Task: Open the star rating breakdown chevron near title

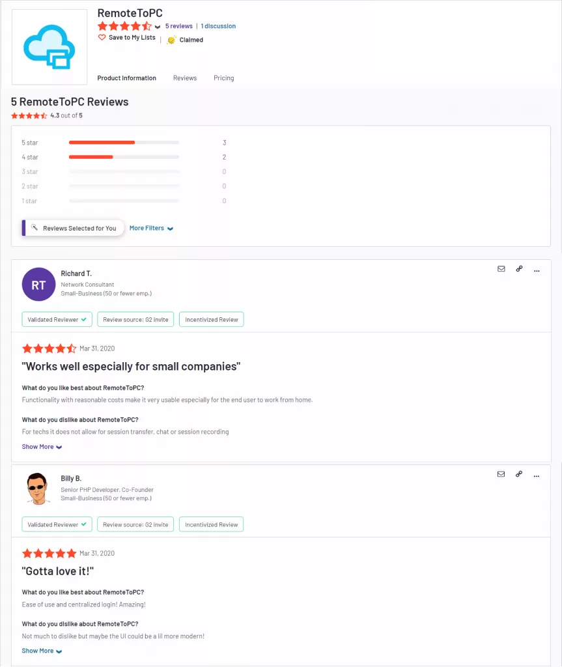Action: point(158,27)
